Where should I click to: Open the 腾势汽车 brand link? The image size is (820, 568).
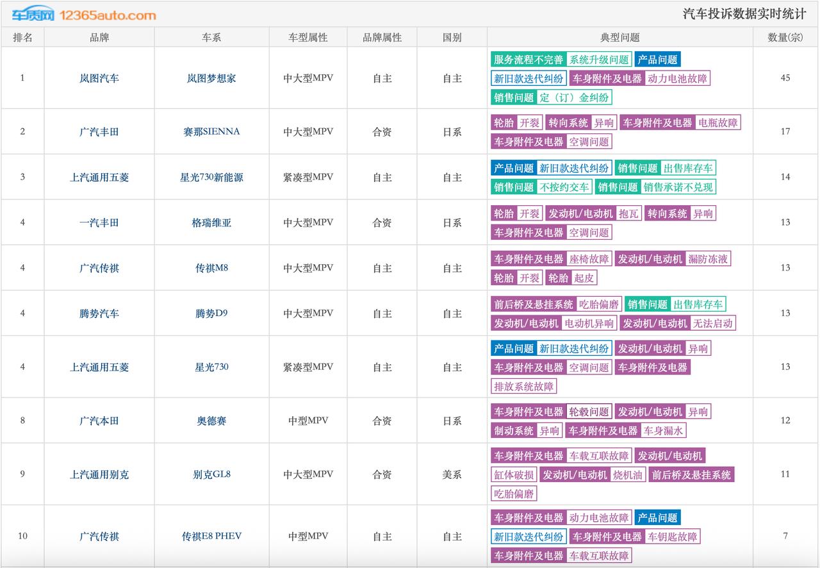tap(99, 313)
